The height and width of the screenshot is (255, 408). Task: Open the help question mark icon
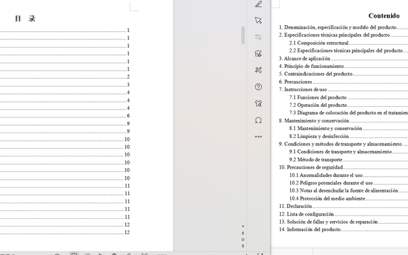coord(258,86)
